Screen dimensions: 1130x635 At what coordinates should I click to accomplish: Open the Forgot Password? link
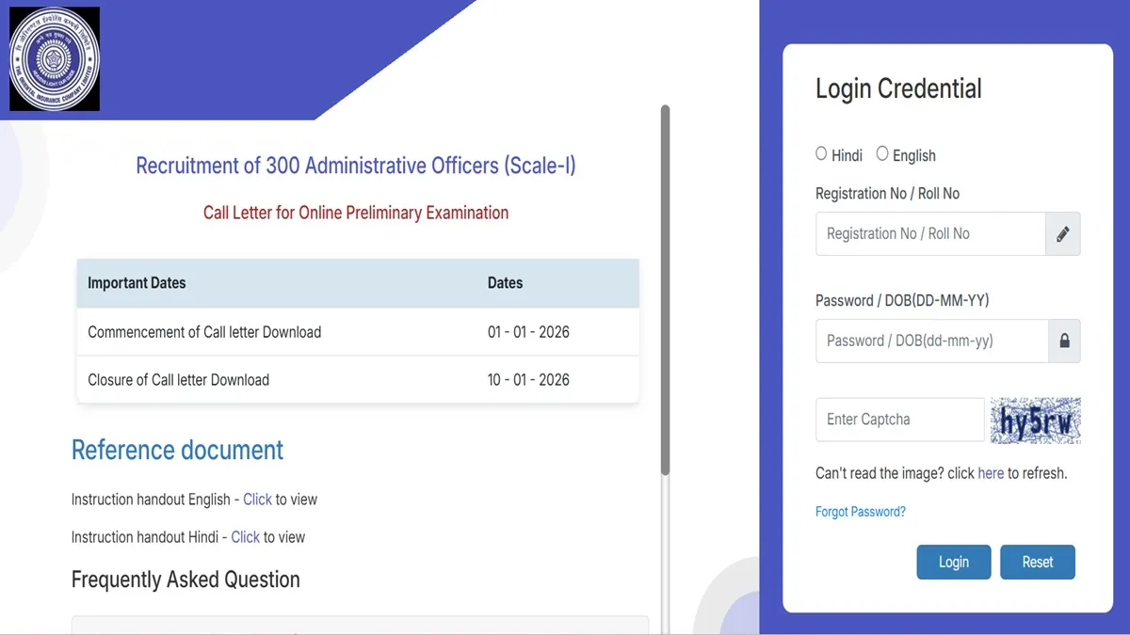(x=860, y=512)
